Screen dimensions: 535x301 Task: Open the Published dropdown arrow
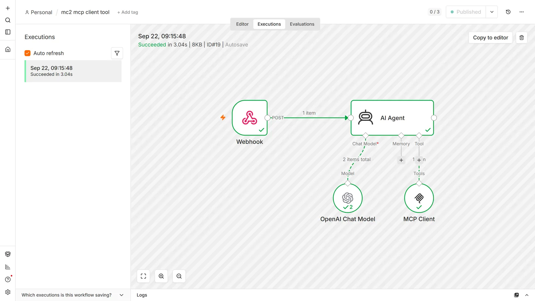click(492, 12)
